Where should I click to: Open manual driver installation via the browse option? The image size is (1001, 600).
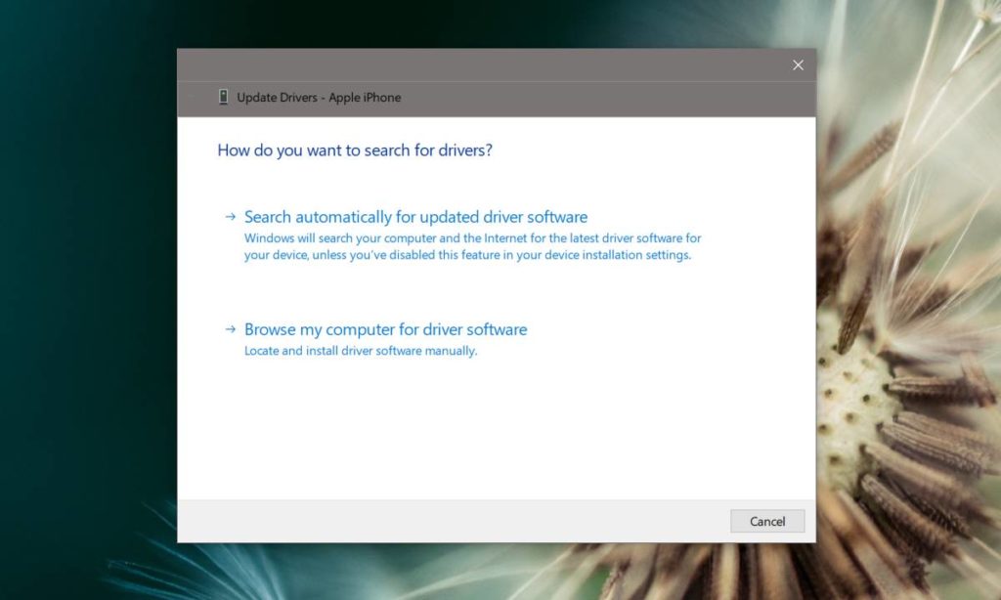pos(385,329)
